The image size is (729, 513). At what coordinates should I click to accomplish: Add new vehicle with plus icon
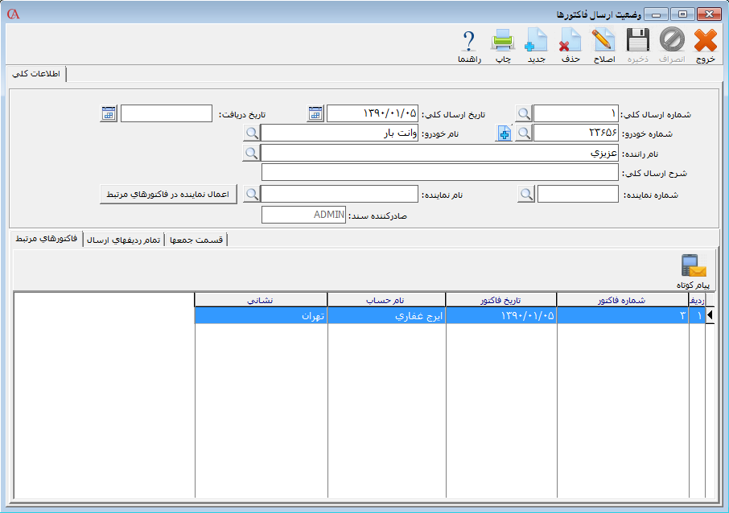(x=505, y=133)
